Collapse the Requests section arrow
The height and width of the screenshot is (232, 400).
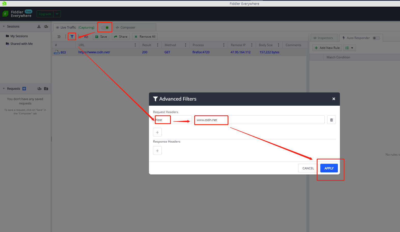pos(4,89)
